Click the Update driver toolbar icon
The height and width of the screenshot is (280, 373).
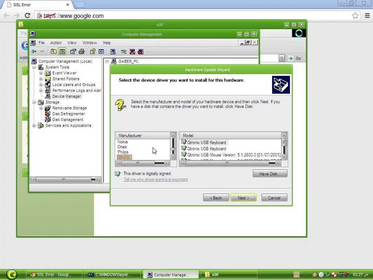123,51
